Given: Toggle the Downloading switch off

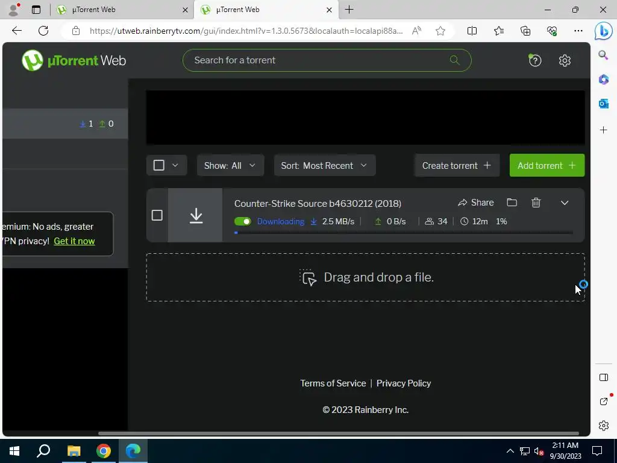Looking at the screenshot, I should click(x=242, y=221).
